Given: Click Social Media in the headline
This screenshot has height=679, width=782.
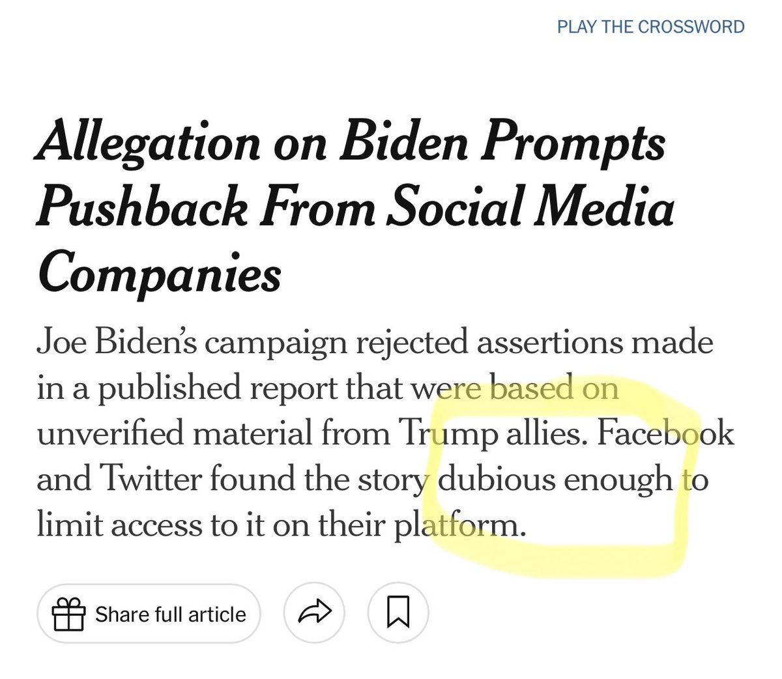Looking at the screenshot, I should 530,209.
